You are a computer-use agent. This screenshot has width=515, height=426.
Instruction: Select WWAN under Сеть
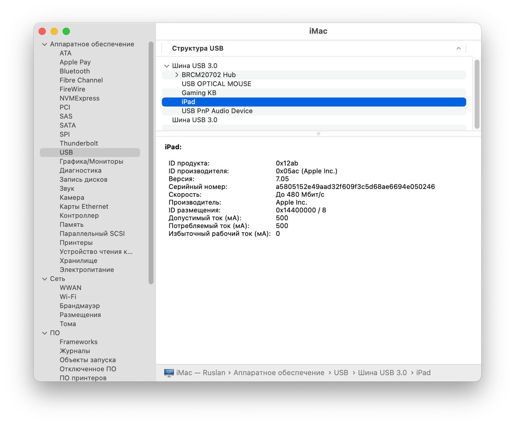(x=70, y=288)
